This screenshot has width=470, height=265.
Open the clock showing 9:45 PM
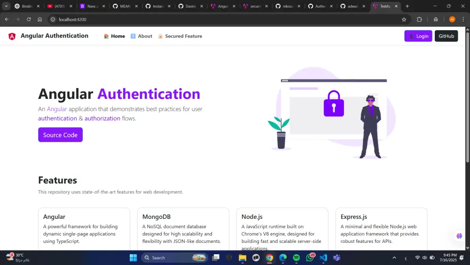tap(448, 257)
